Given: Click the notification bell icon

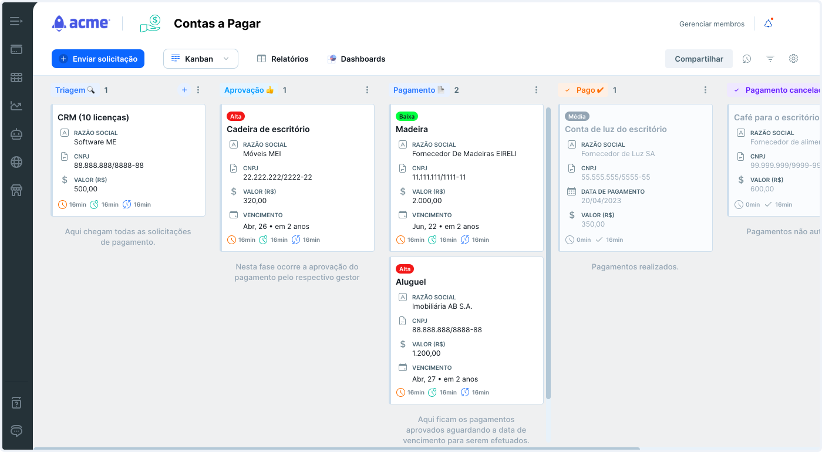Looking at the screenshot, I should click(768, 24).
